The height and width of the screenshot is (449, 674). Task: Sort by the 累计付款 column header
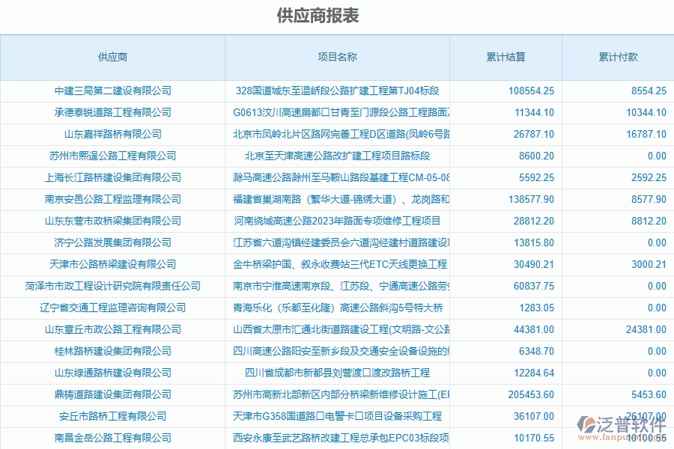pyautogui.click(x=614, y=56)
